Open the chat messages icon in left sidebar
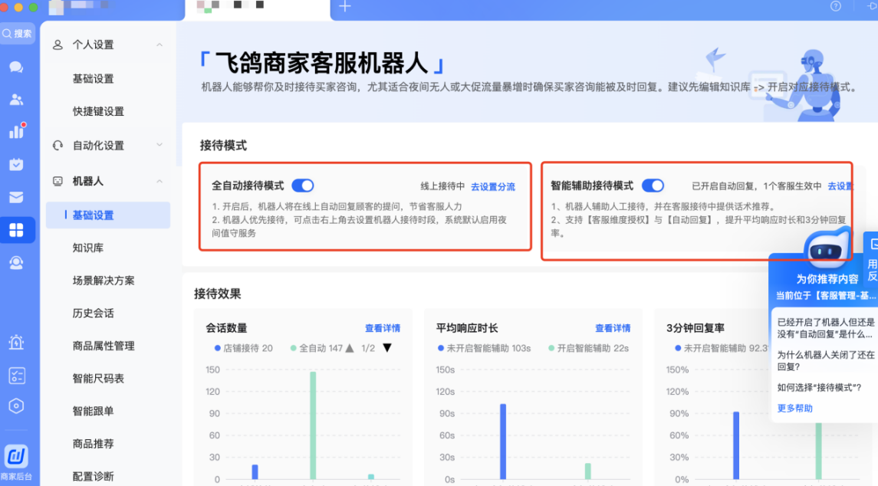Image resolution: width=878 pixels, height=486 pixels. (16, 67)
